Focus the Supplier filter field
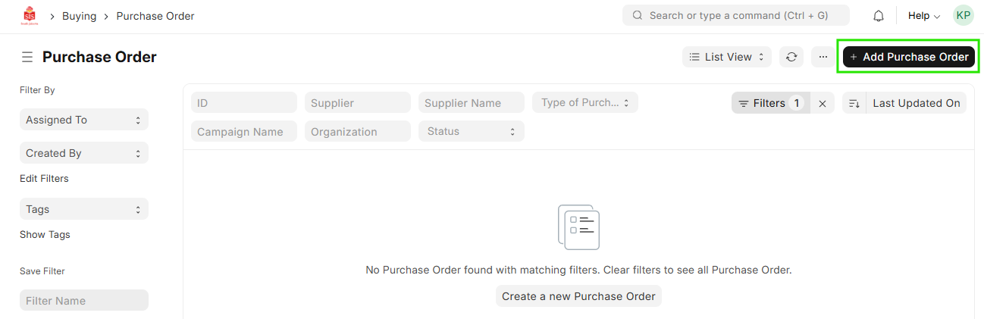 pos(357,103)
